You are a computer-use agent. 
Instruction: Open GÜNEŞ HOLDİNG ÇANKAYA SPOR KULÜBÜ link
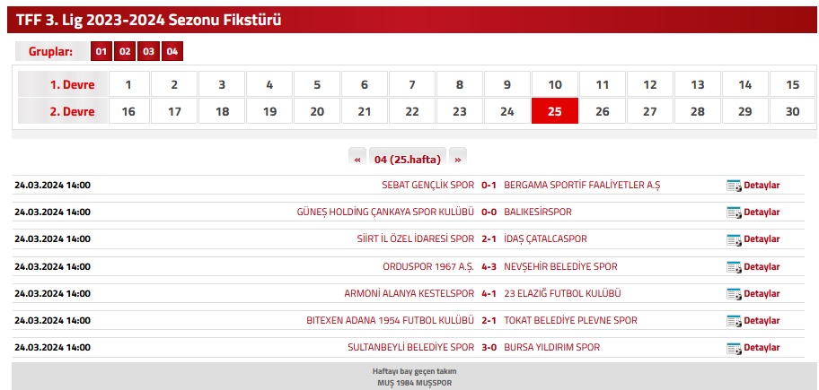385,212
